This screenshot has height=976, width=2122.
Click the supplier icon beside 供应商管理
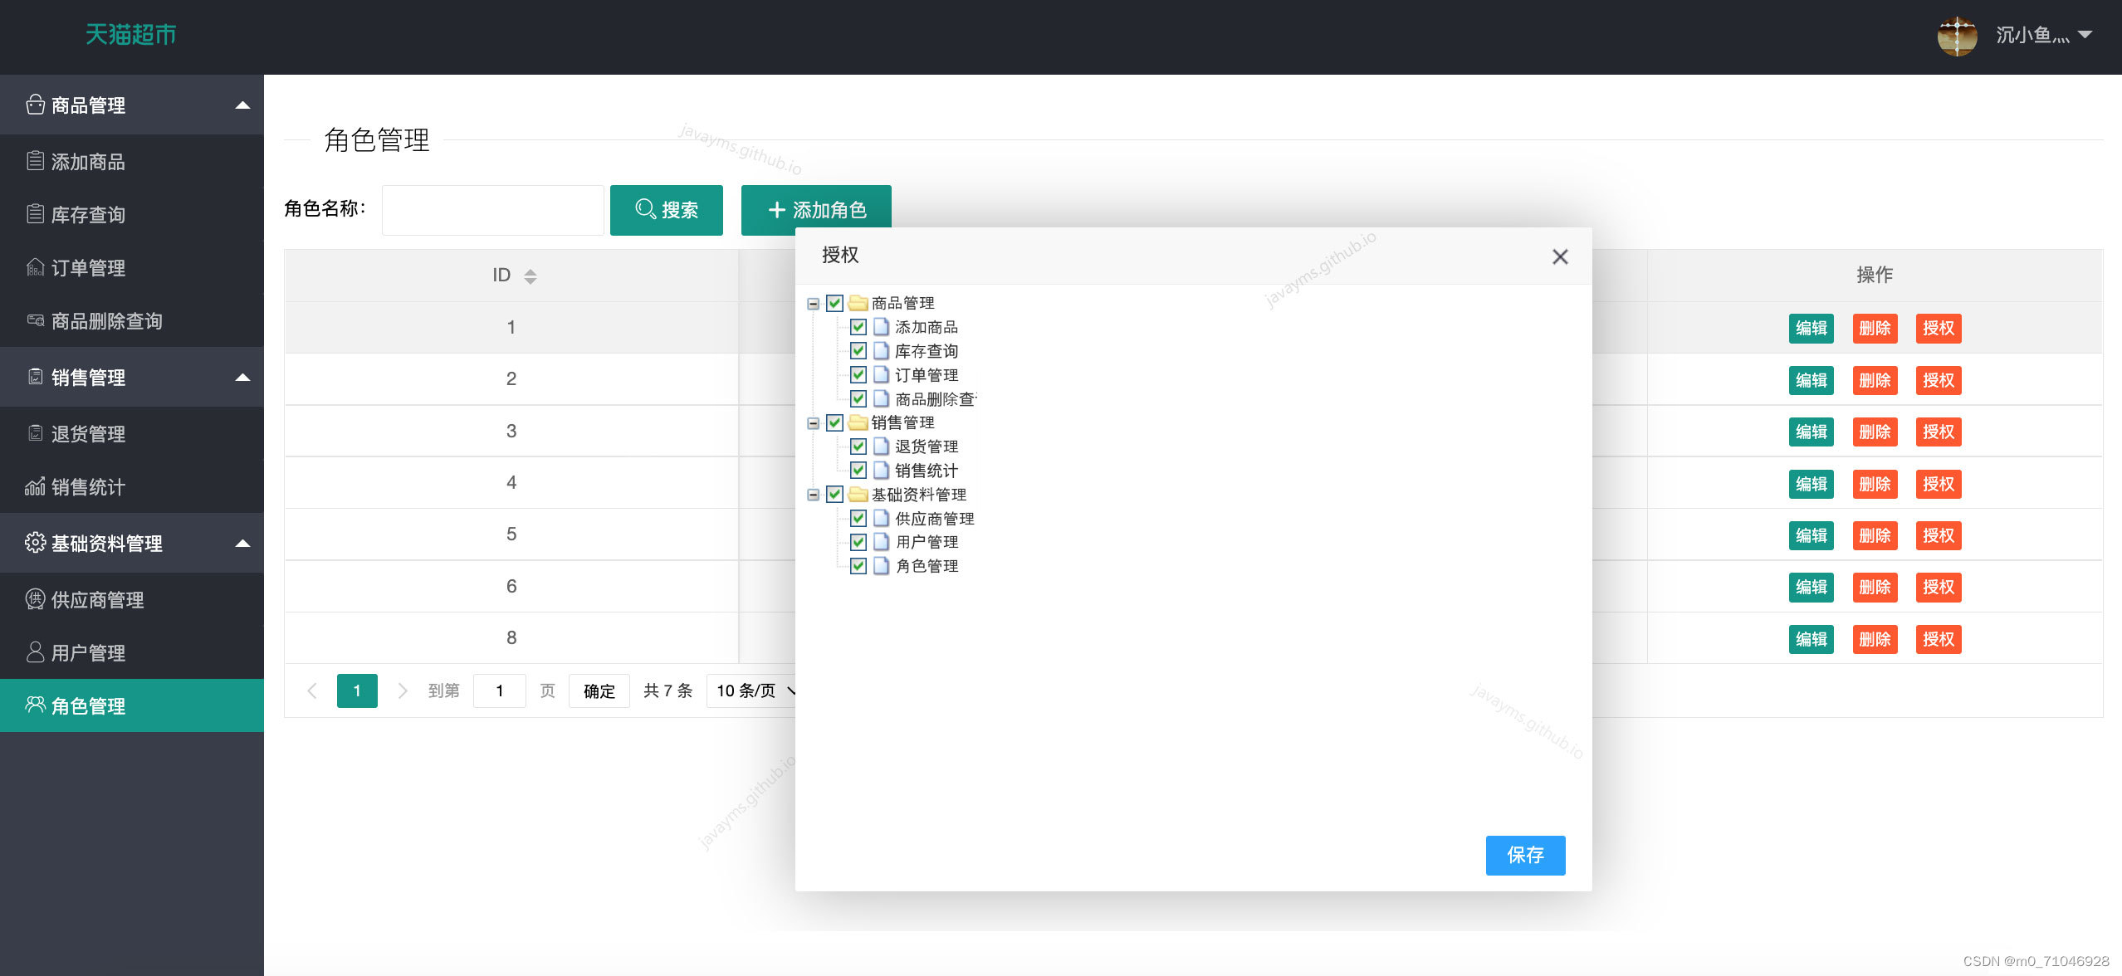pyautogui.click(x=35, y=599)
